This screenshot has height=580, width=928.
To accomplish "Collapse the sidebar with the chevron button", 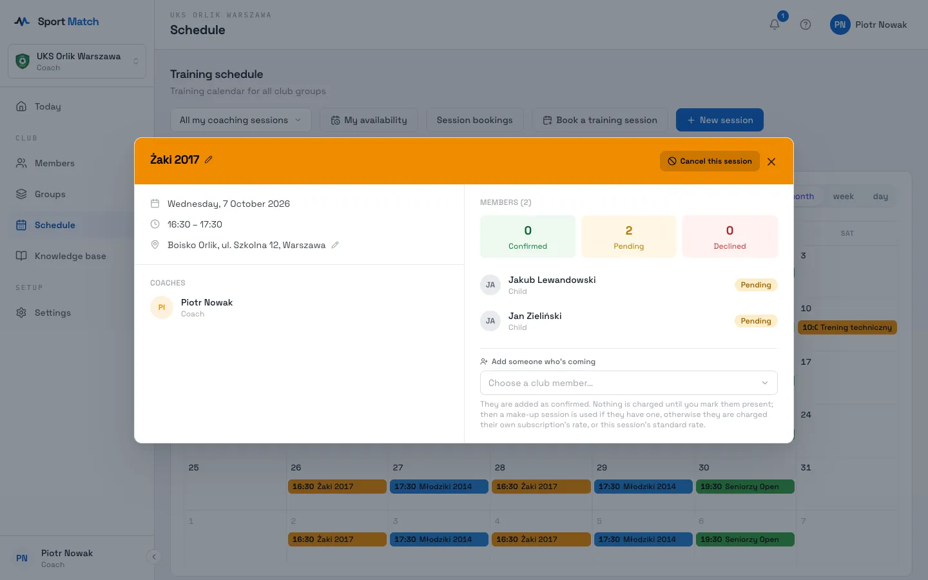I will pos(153,557).
